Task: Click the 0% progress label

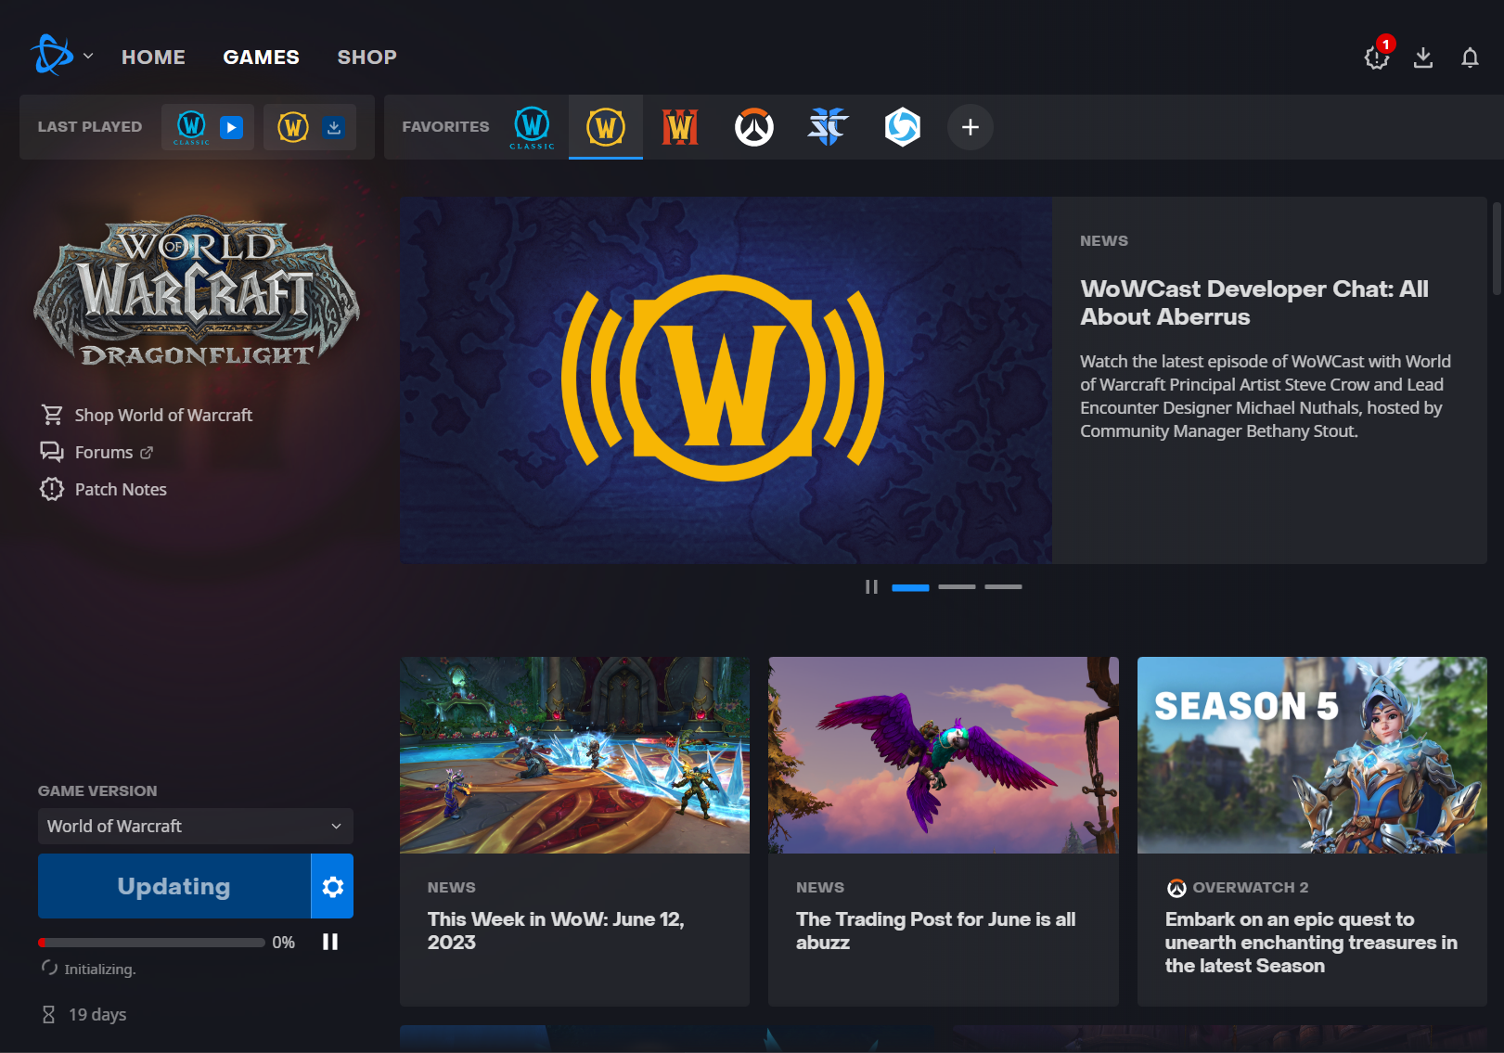Action: point(283,943)
